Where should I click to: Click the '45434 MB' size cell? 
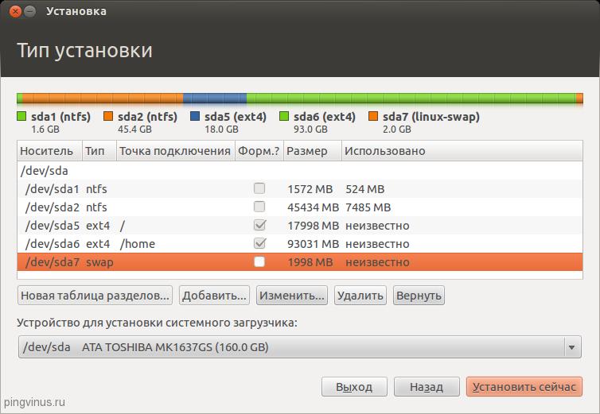[x=313, y=207]
